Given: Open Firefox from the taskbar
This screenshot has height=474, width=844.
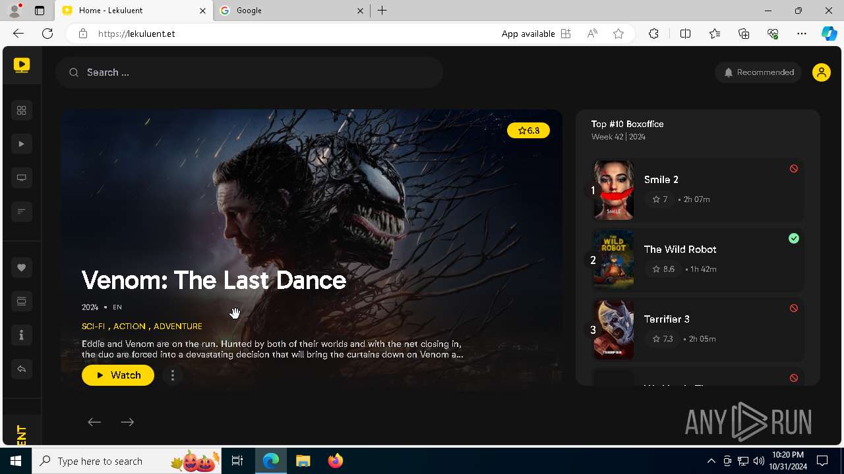Looking at the screenshot, I should click(336, 461).
